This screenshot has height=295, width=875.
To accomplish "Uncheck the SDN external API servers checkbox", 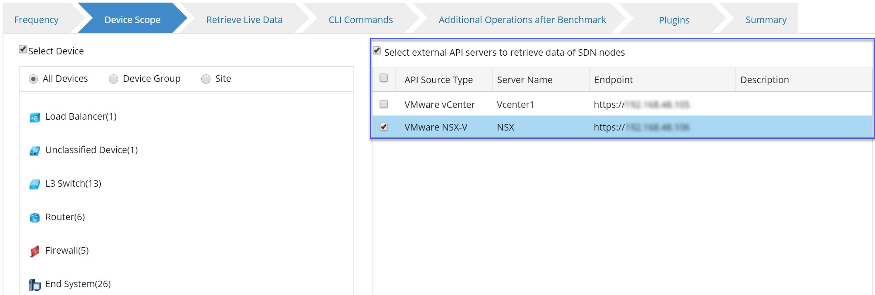I will (x=377, y=51).
